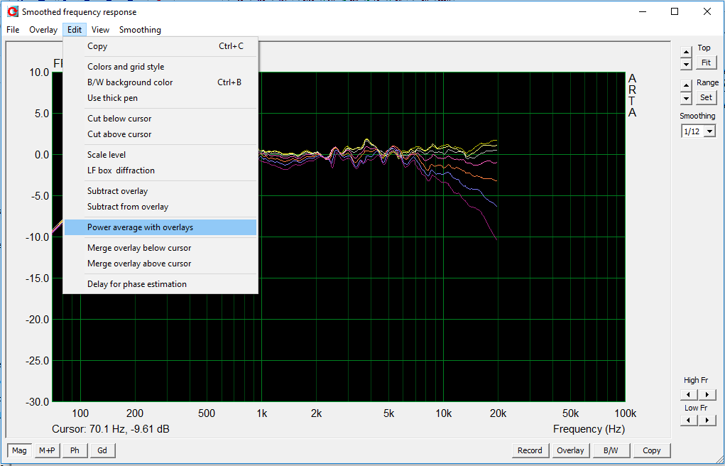Open the View menu
This screenshot has width=725, height=466.
(x=100, y=30)
